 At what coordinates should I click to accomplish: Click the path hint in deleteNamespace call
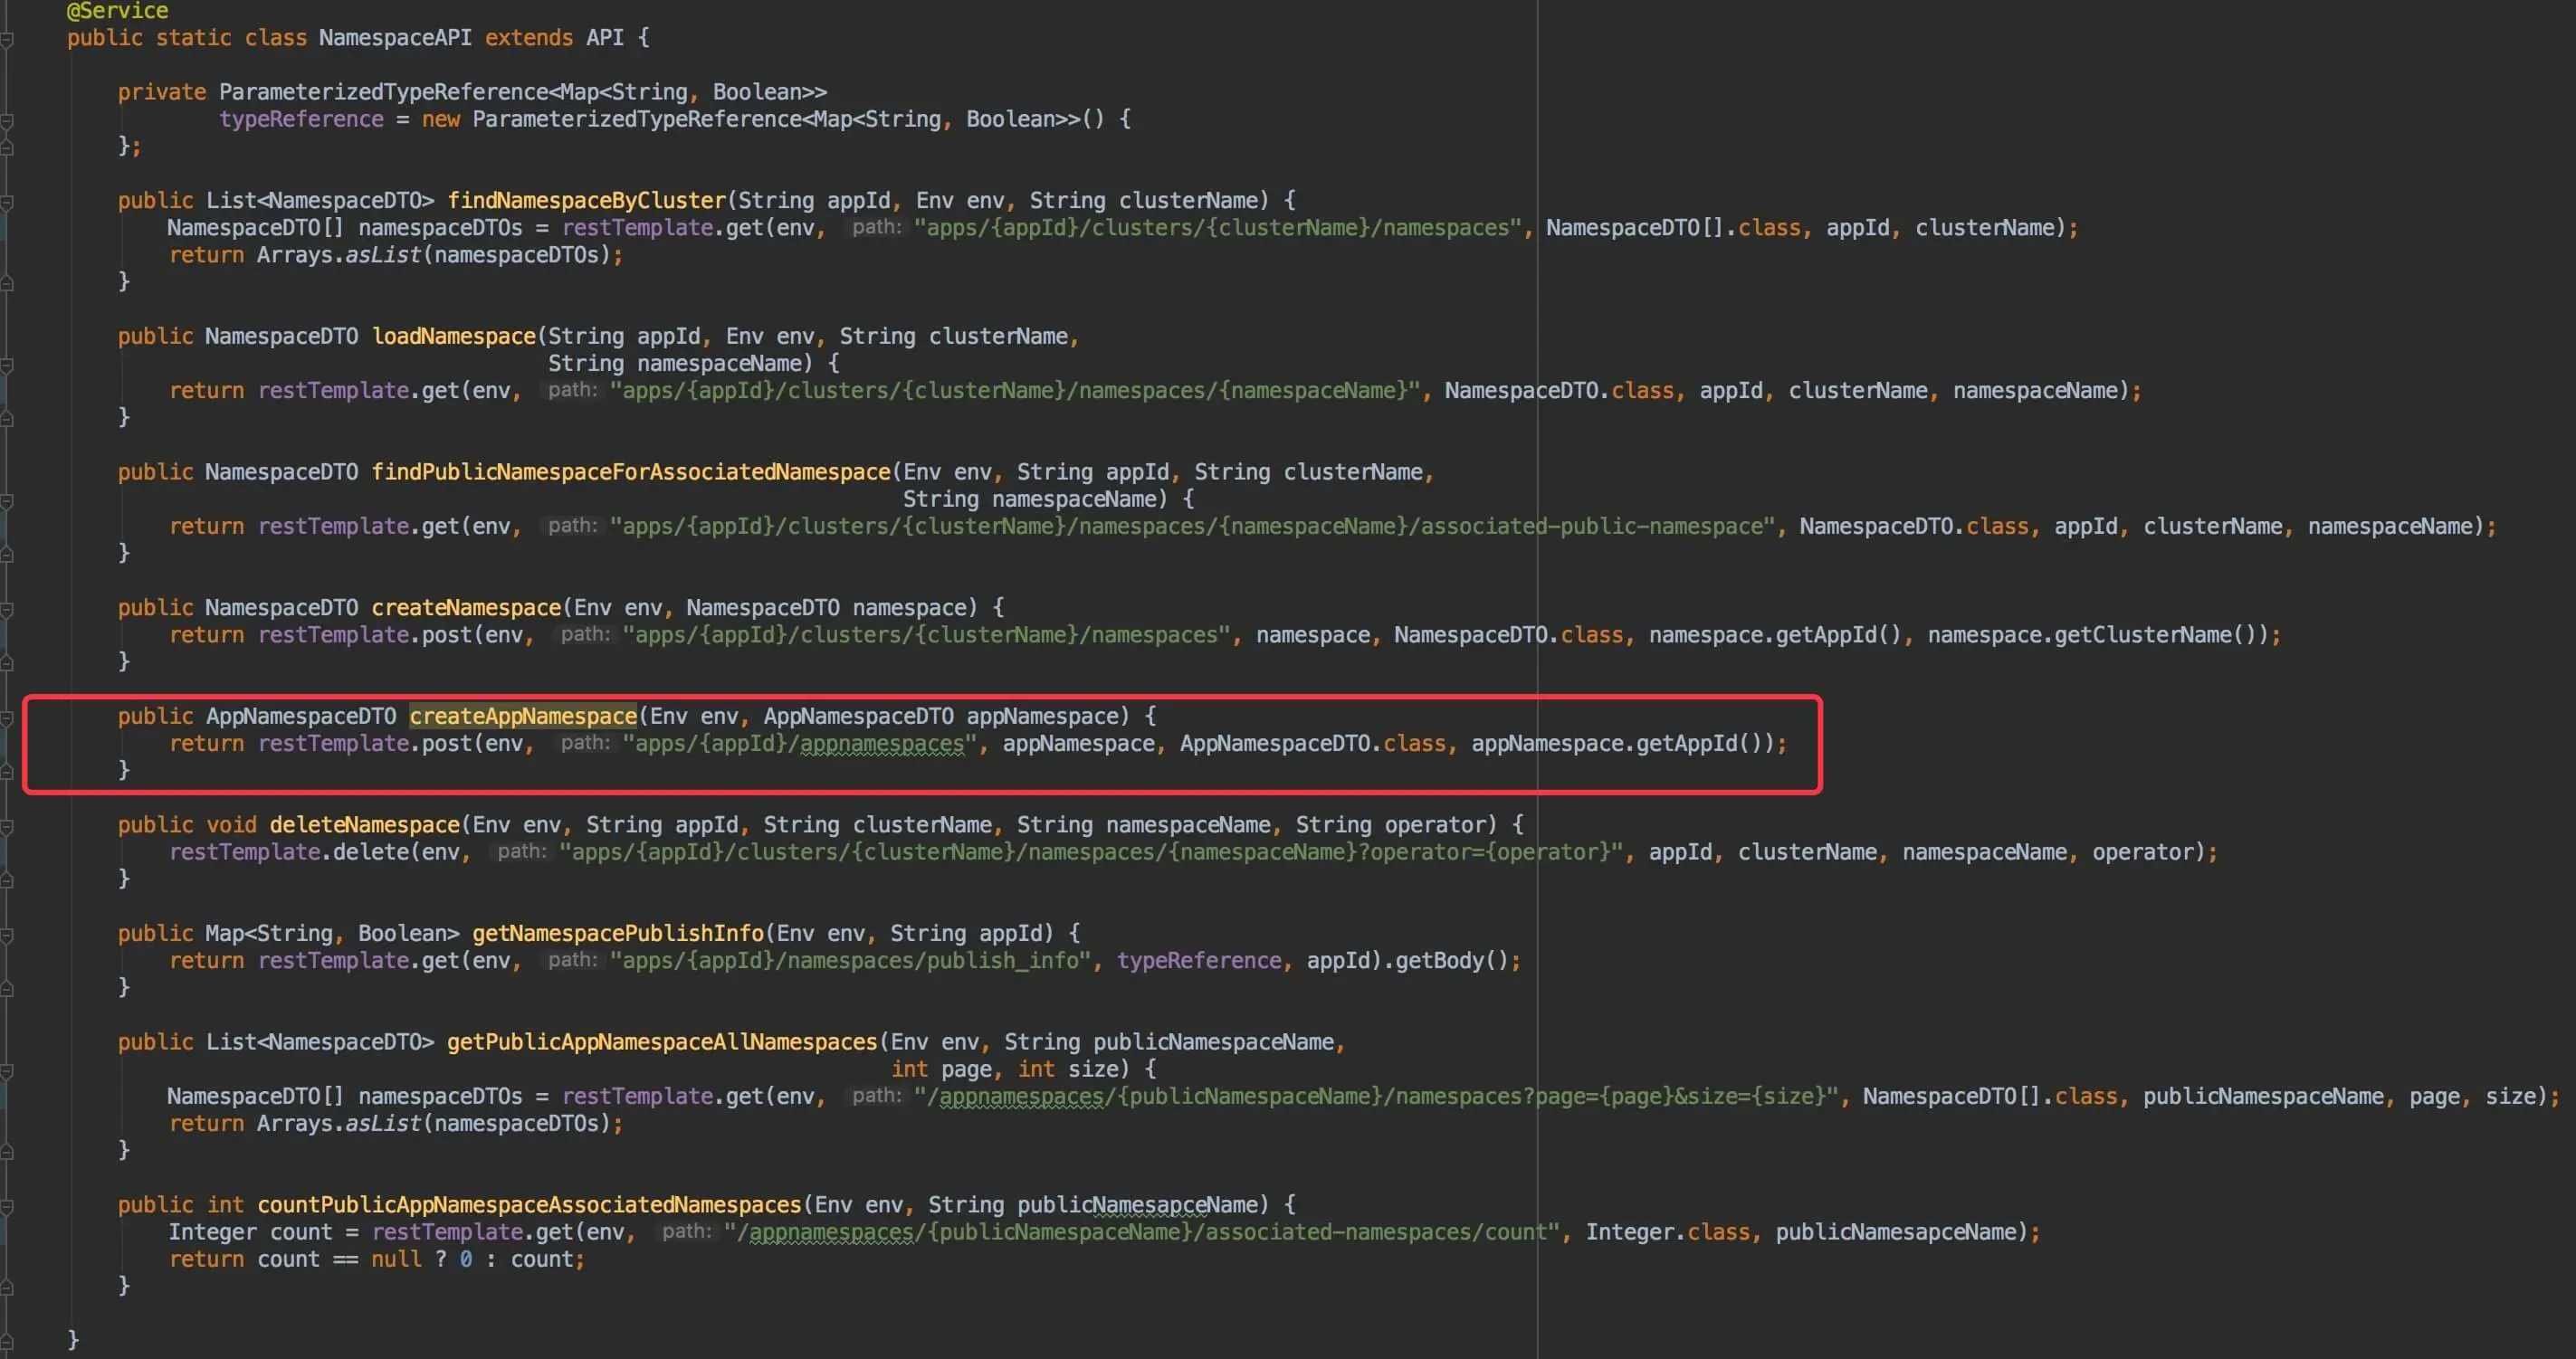pos(522,852)
